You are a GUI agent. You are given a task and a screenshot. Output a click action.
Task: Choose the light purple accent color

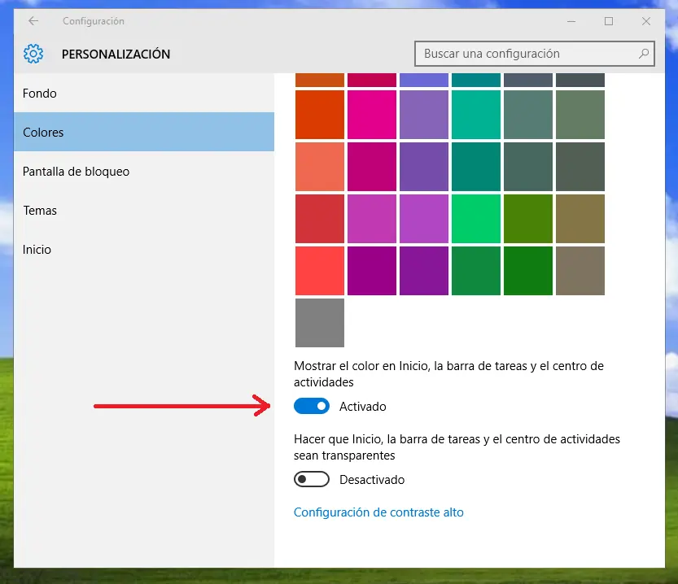[x=423, y=114]
